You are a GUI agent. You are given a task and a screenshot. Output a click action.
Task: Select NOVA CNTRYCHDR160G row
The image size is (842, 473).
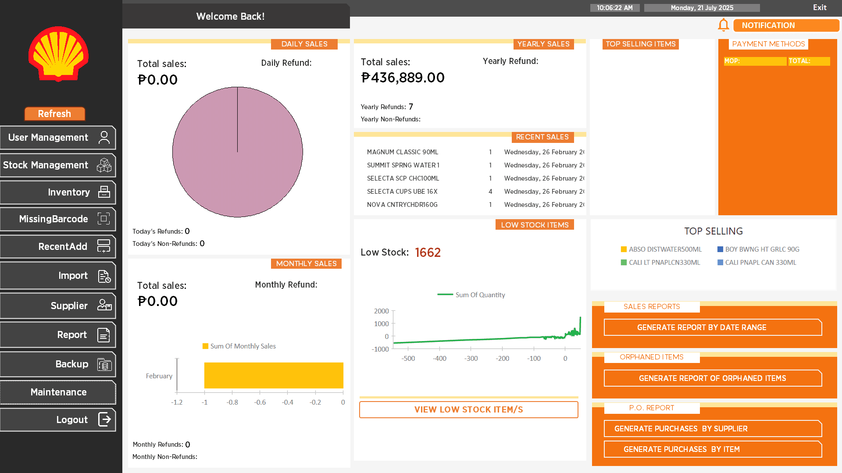pyautogui.click(x=475, y=205)
